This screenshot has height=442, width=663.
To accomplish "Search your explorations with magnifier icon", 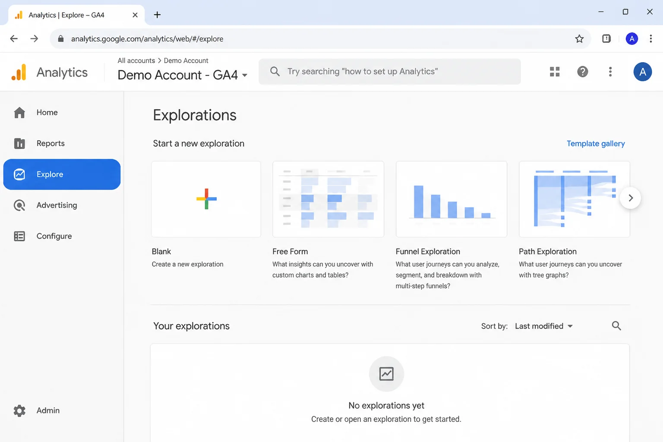I will click(616, 326).
